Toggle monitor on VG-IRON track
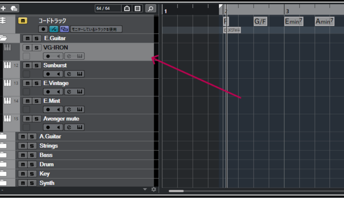This screenshot has width=344, height=198. [x=59, y=56]
